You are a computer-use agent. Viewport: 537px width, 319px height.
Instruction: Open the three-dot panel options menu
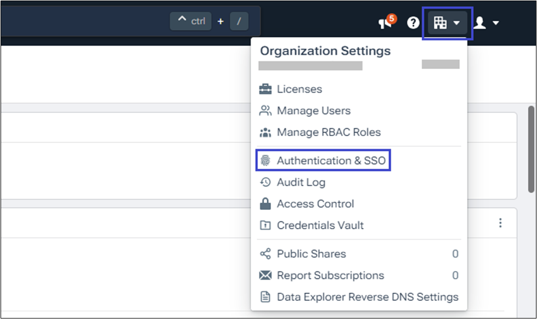pos(500,223)
